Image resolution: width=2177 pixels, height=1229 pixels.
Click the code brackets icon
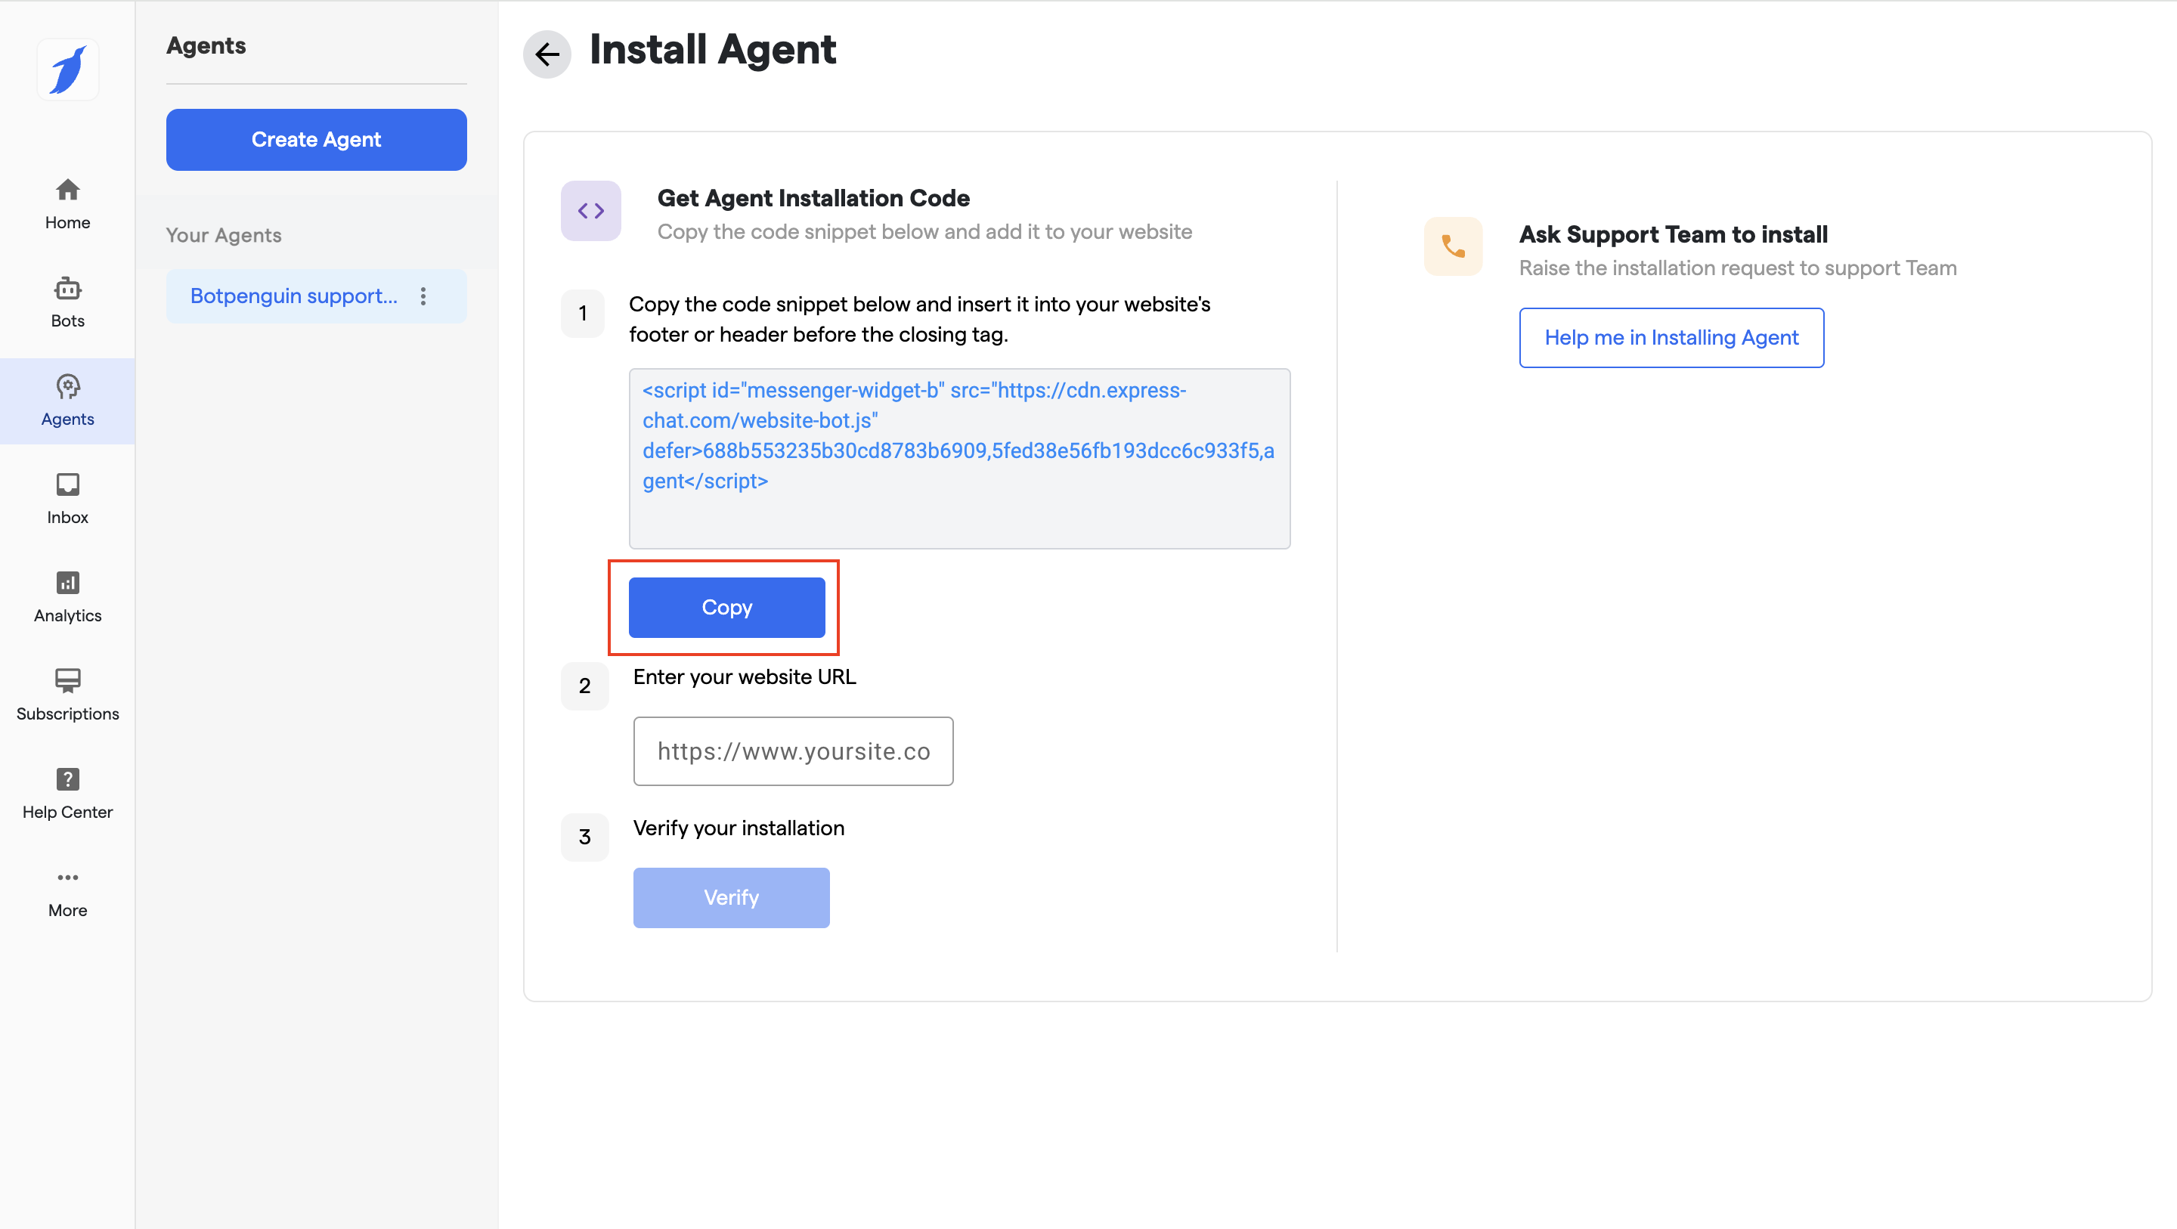590,210
